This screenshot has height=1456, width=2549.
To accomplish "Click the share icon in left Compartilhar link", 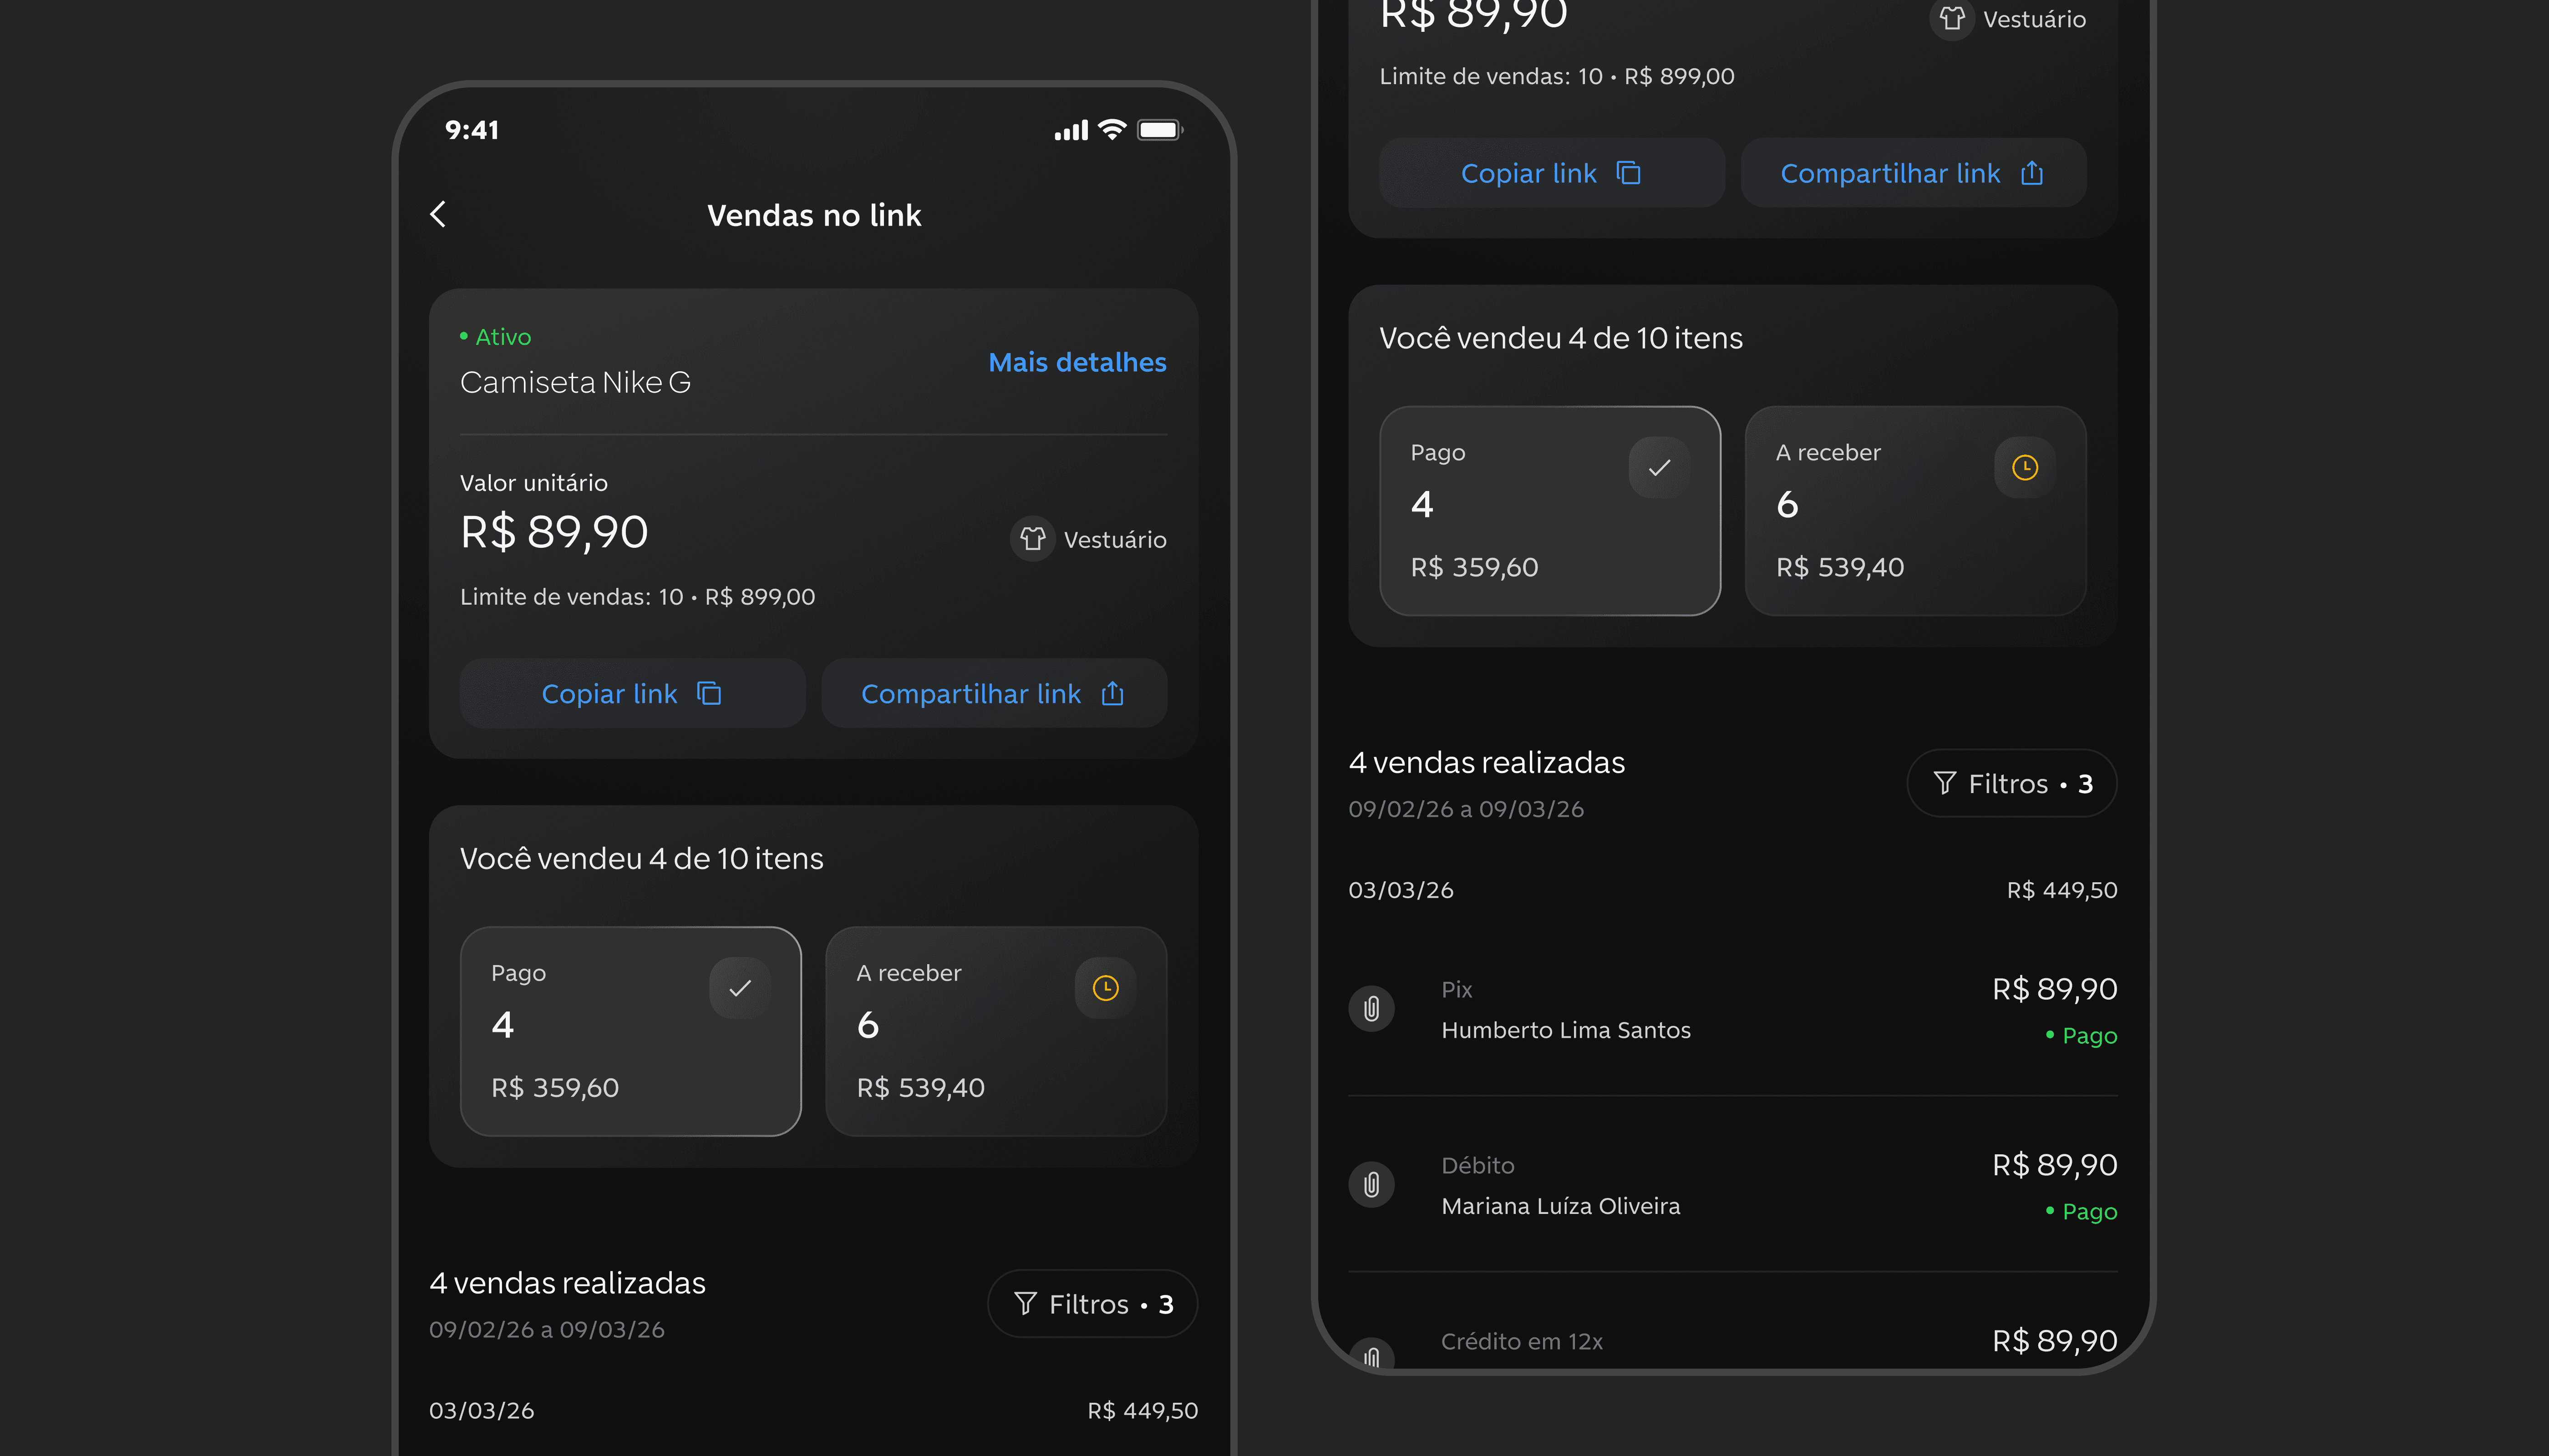I will tap(1112, 693).
